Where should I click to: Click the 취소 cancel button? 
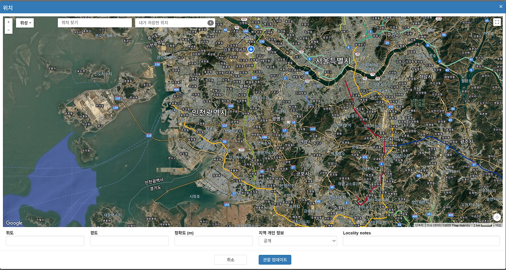point(230,260)
